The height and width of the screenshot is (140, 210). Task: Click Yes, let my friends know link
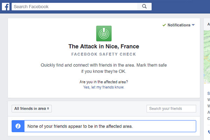pyautogui.click(x=104, y=87)
